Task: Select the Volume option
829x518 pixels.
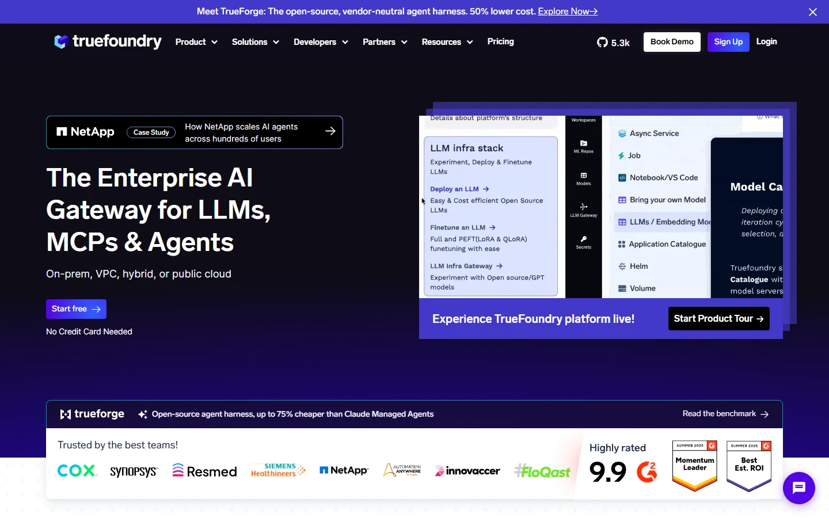Action: [637, 288]
